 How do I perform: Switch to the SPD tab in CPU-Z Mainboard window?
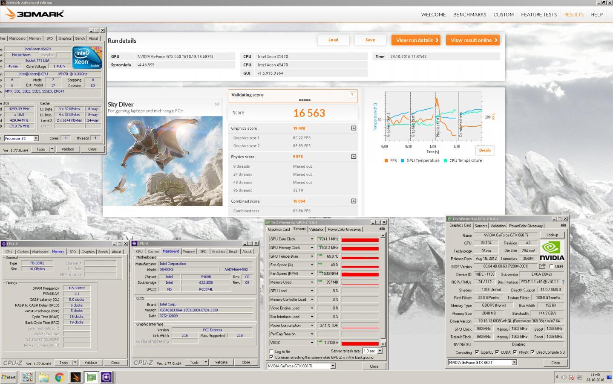click(x=203, y=252)
